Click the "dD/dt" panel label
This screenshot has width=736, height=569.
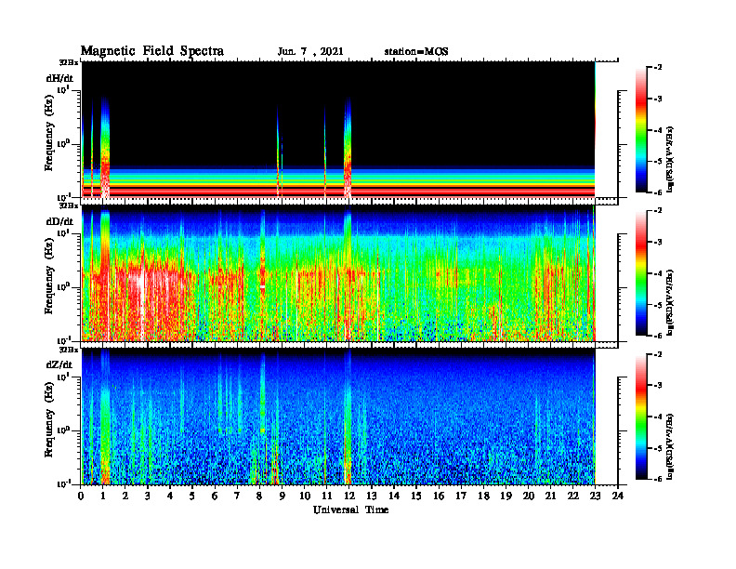click(x=59, y=221)
